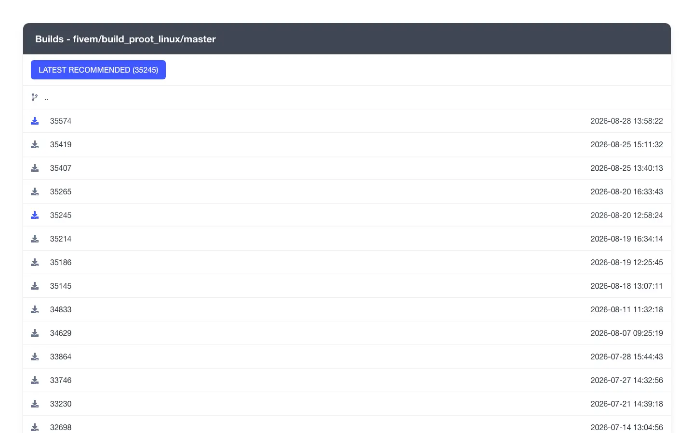Open build 35419 link
This screenshot has width=694, height=433.
pyautogui.click(x=61, y=144)
